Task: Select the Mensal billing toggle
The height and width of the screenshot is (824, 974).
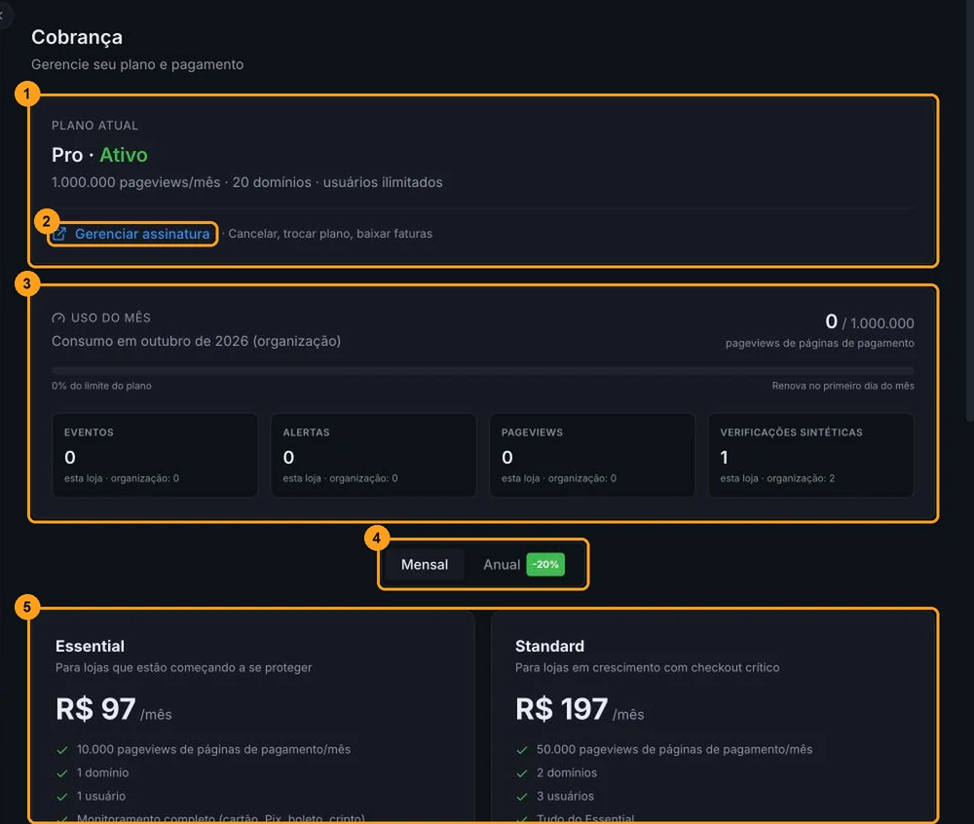Action: click(x=425, y=565)
